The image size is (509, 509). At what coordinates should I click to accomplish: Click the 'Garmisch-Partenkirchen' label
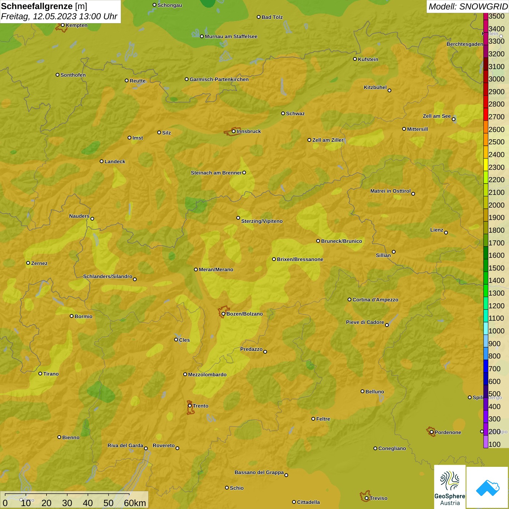tap(219, 79)
